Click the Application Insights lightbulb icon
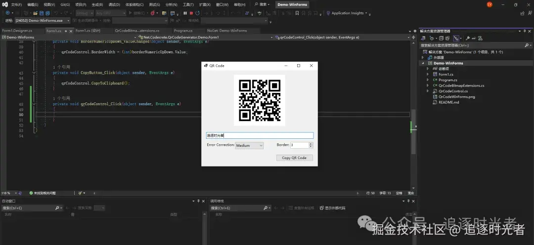 click(x=328, y=13)
